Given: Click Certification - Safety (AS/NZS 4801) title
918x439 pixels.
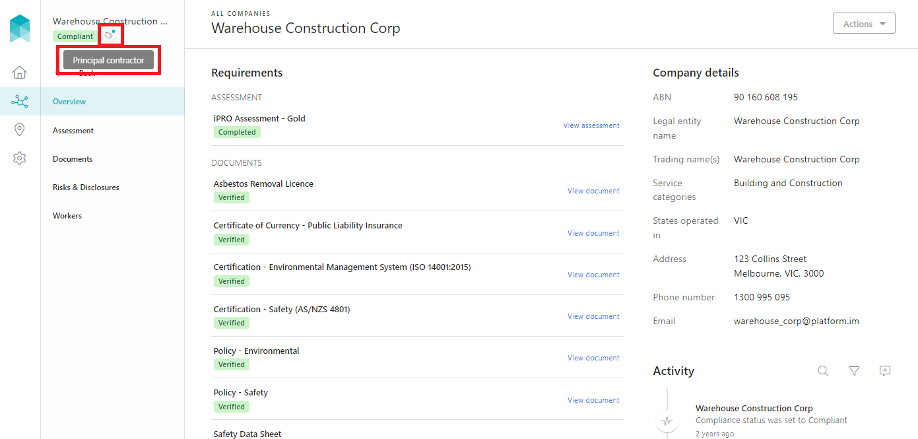Looking at the screenshot, I should pos(282,309).
